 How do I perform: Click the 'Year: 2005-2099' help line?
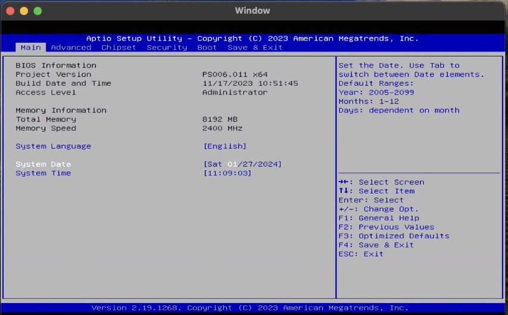coord(376,93)
